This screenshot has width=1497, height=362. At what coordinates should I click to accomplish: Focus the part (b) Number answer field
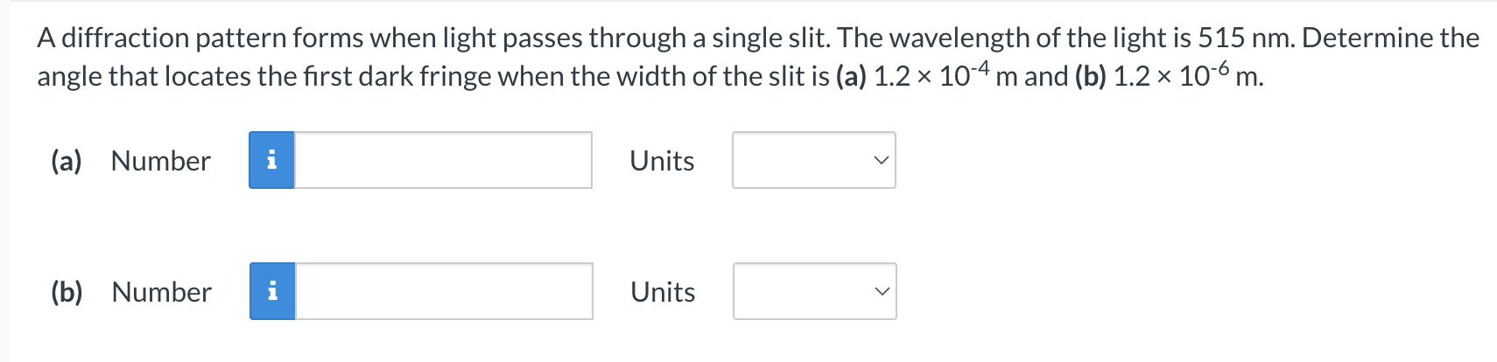point(444,291)
